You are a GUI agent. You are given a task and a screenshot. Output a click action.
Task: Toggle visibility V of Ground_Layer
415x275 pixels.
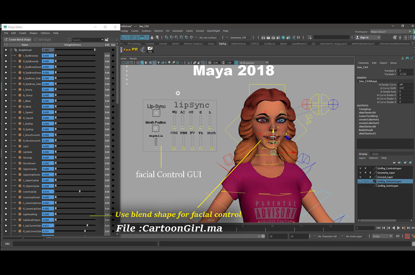pos(360,177)
